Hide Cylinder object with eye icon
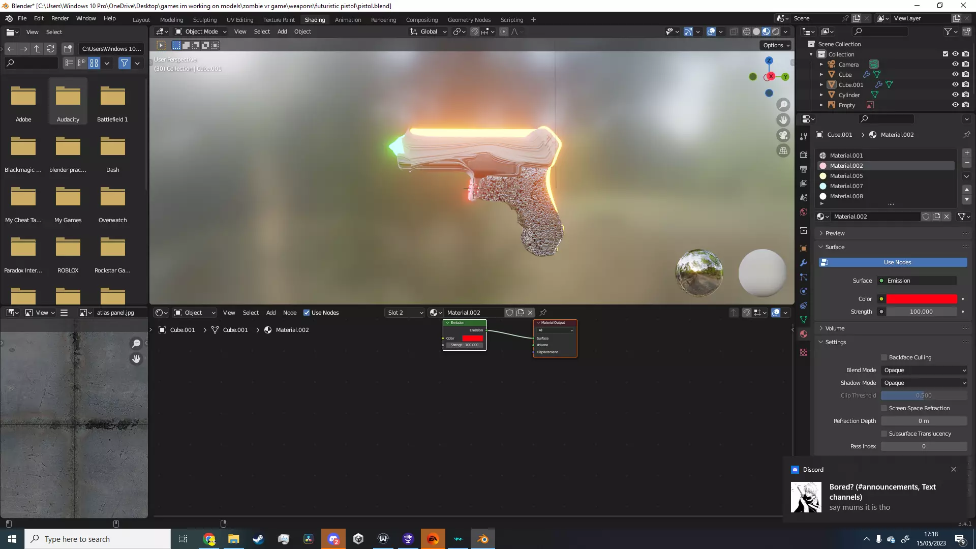The height and width of the screenshot is (549, 976). point(955,95)
